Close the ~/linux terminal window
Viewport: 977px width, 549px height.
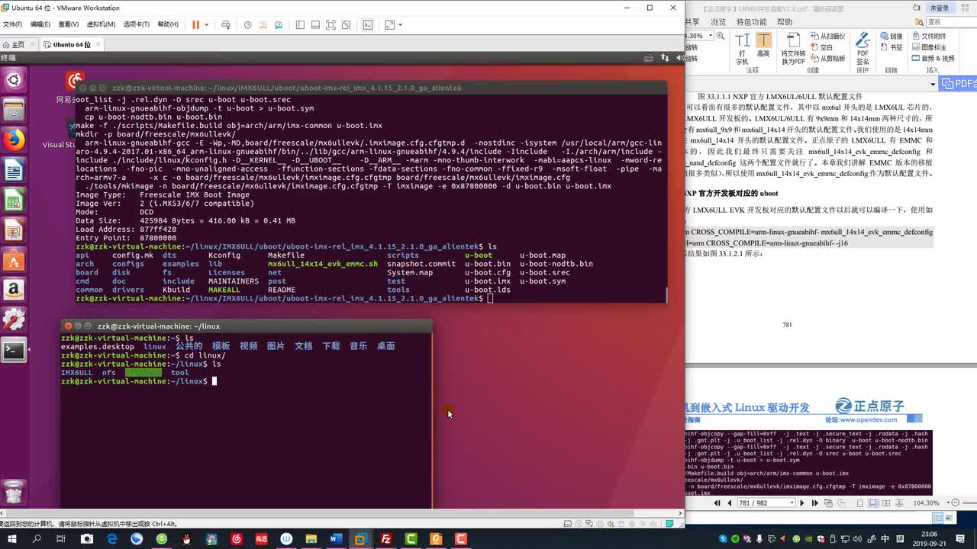click(x=68, y=326)
